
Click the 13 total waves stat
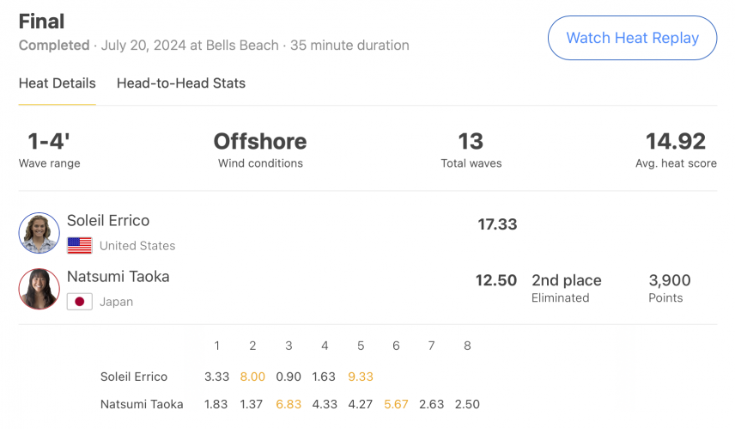(x=471, y=141)
